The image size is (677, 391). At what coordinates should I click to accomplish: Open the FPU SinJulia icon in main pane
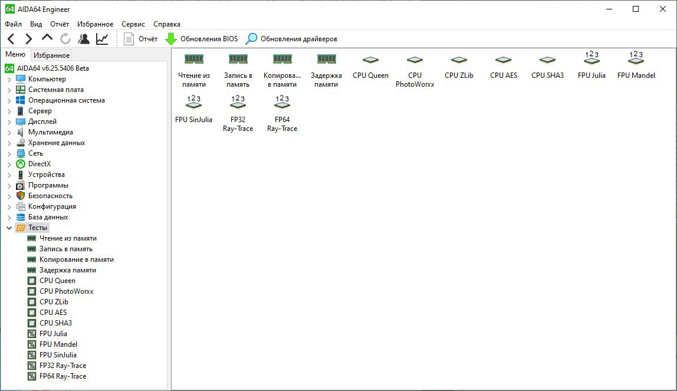coord(194,110)
